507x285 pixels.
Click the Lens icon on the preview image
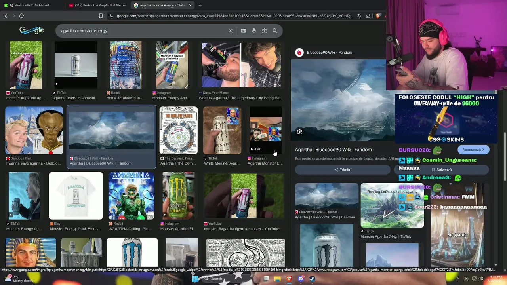click(300, 132)
